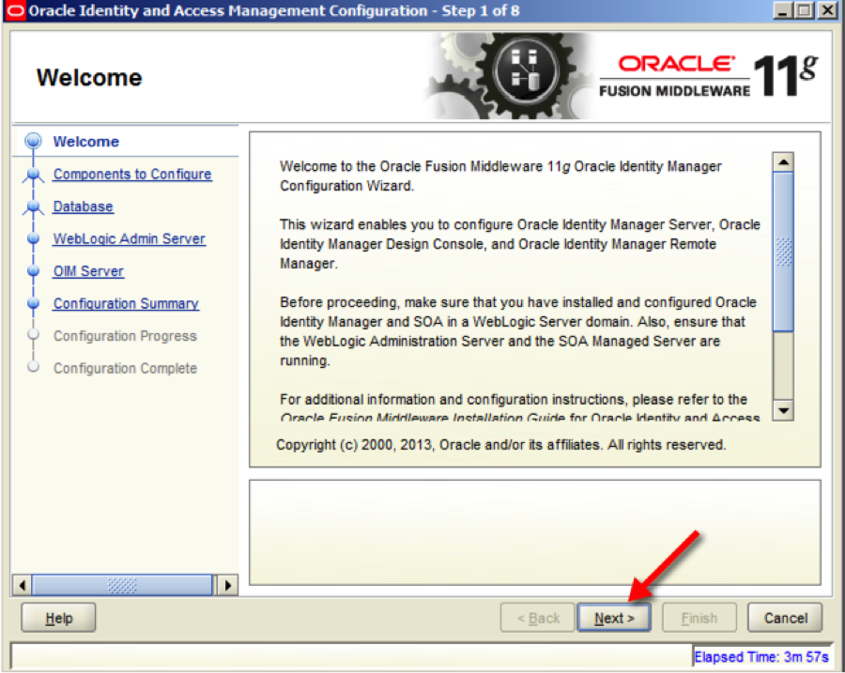845x673 pixels.
Task: Select the Configuration Summary step icon
Action: tap(33, 303)
